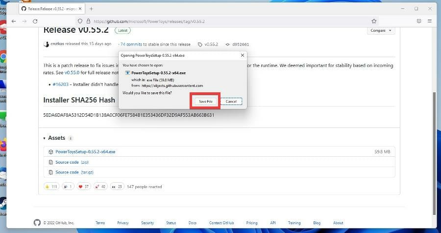The image size is (441, 233).
Task: Collapse the Assets section
Action: (54, 138)
